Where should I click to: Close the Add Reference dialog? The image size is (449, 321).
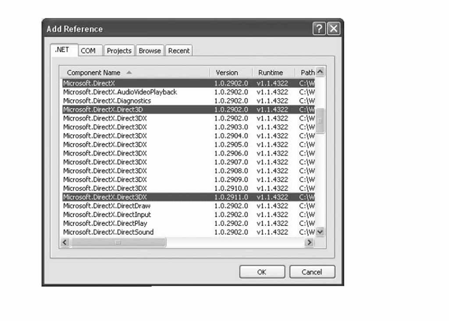click(334, 28)
